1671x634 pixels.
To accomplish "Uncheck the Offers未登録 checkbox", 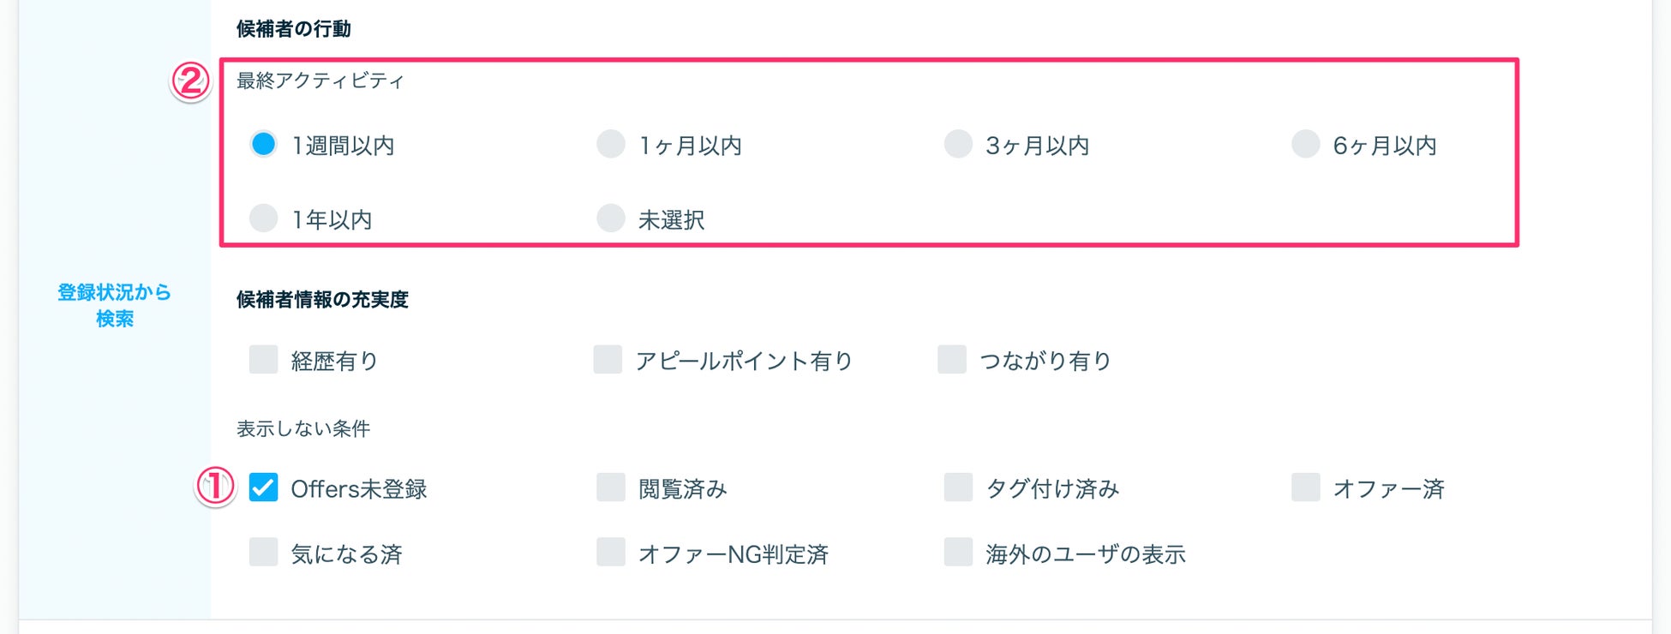I will (x=263, y=487).
